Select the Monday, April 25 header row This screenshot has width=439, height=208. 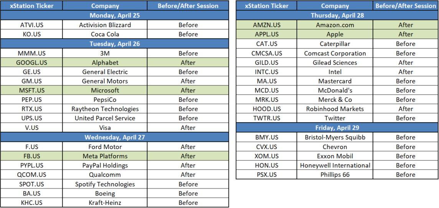coord(114,15)
